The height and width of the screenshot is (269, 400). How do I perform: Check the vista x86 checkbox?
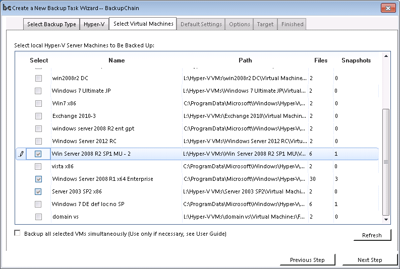[38, 166]
